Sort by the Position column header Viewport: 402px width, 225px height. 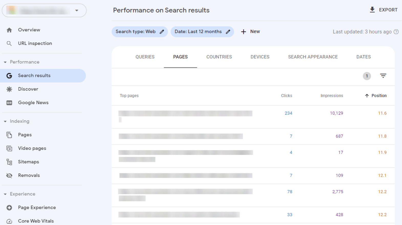[379, 96]
